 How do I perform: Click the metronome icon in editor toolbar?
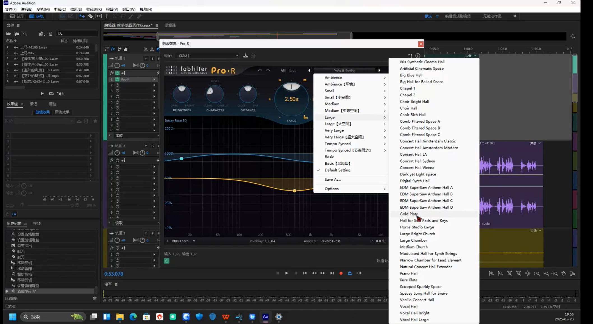pyautogui.click(x=145, y=49)
